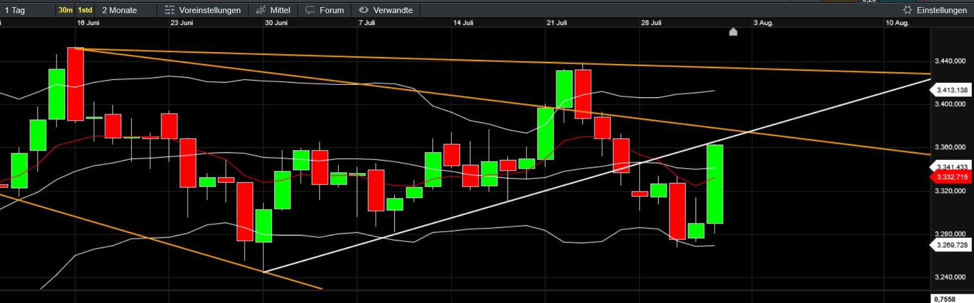The height and width of the screenshot is (303, 974).
Task: Click the 16 Juni date label
Action: tap(88, 23)
